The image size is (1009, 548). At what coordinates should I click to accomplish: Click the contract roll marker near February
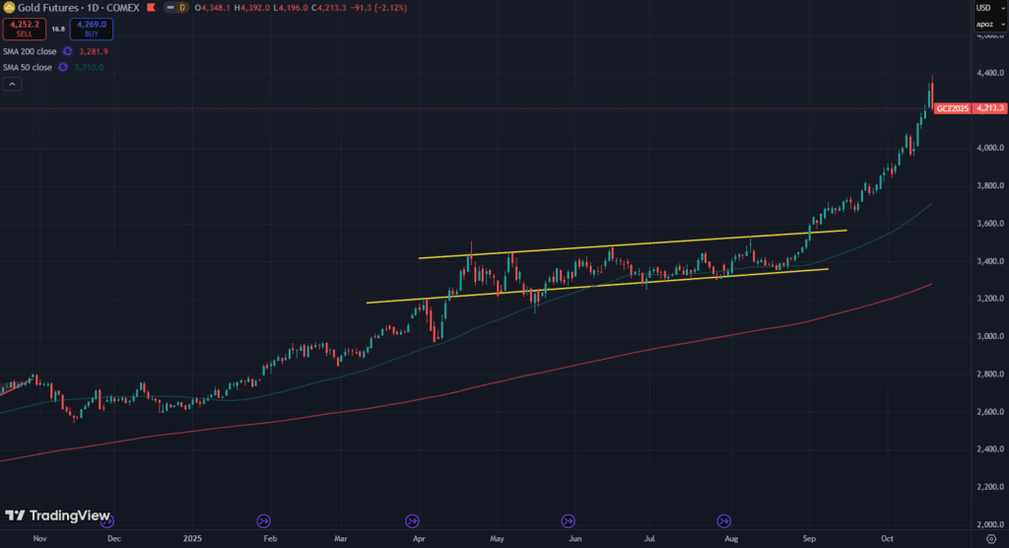point(263,520)
